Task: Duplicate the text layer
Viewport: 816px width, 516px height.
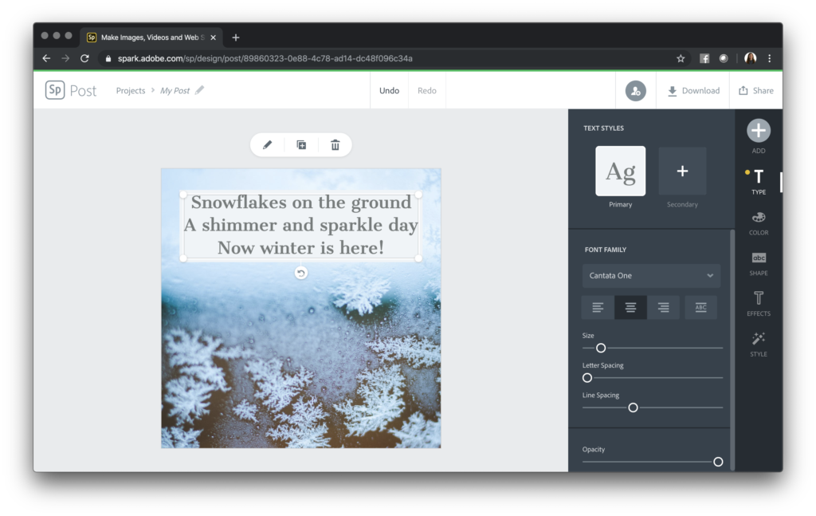Action: [301, 144]
